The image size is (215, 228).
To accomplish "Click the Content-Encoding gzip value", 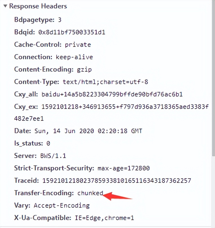I will [84, 69].
